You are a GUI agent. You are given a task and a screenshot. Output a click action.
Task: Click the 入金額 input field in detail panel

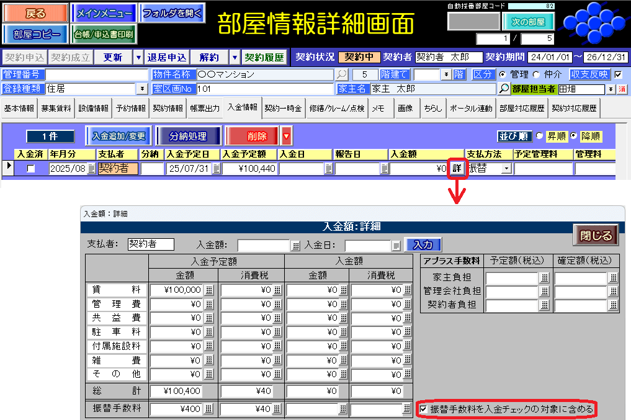coord(263,245)
